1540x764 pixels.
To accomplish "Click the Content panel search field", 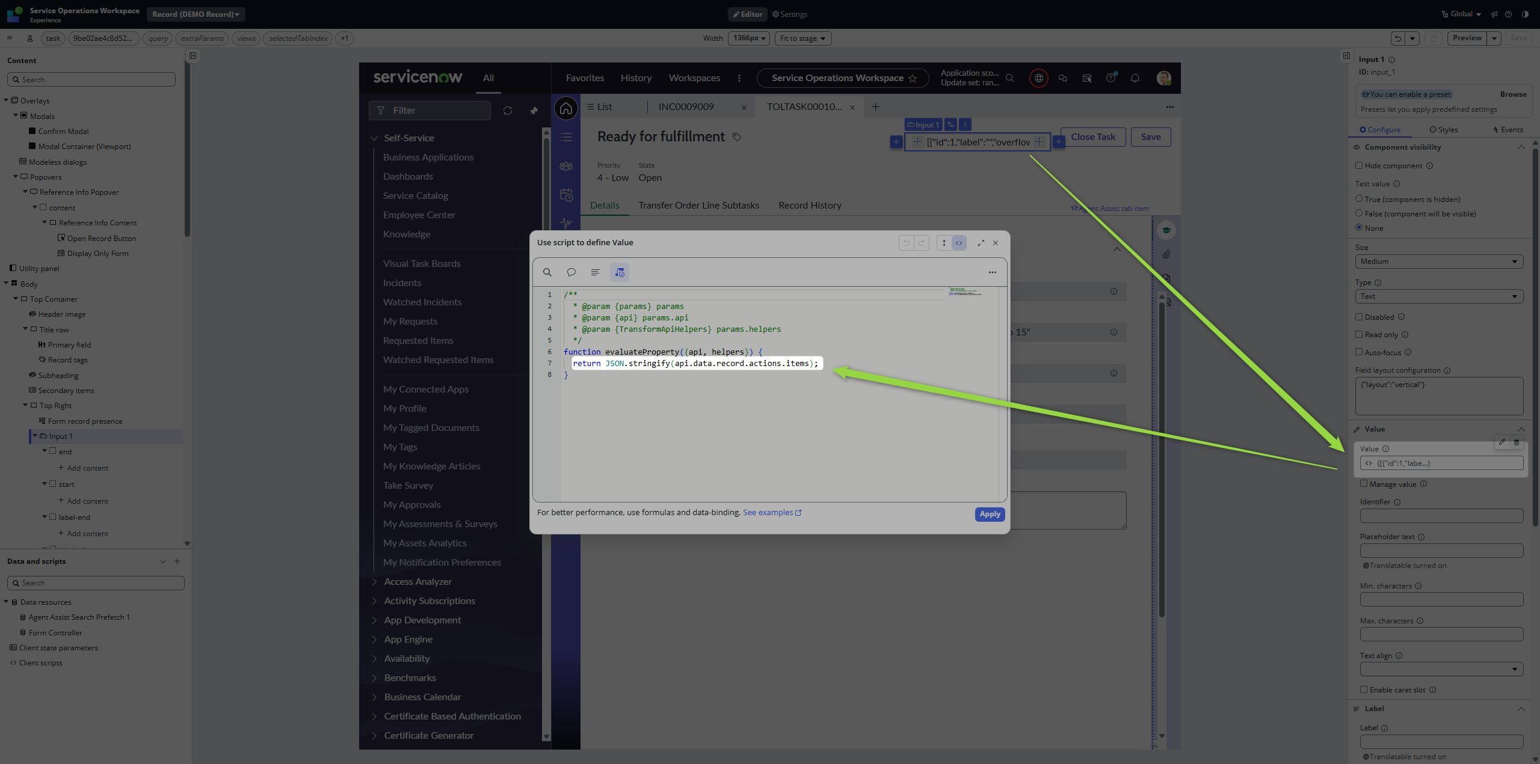I will pyautogui.click(x=91, y=79).
